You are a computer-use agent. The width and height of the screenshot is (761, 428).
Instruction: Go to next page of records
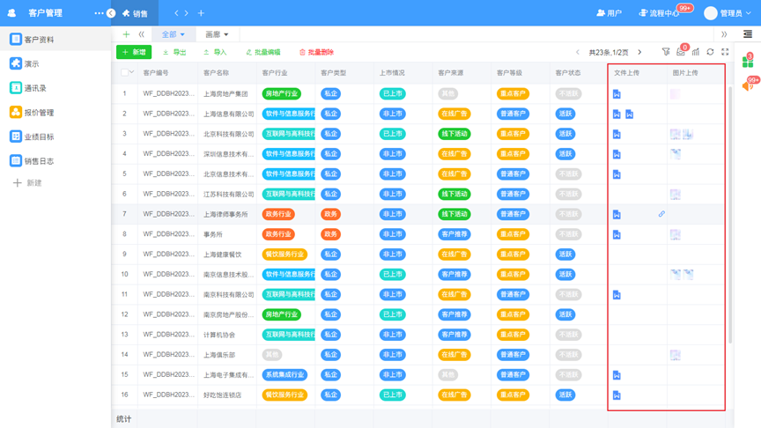point(639,53)
